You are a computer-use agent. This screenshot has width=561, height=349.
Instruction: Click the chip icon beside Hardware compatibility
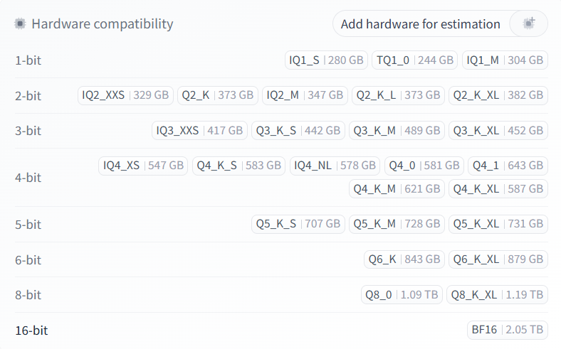pyautogui.click(x=21, y=23)
